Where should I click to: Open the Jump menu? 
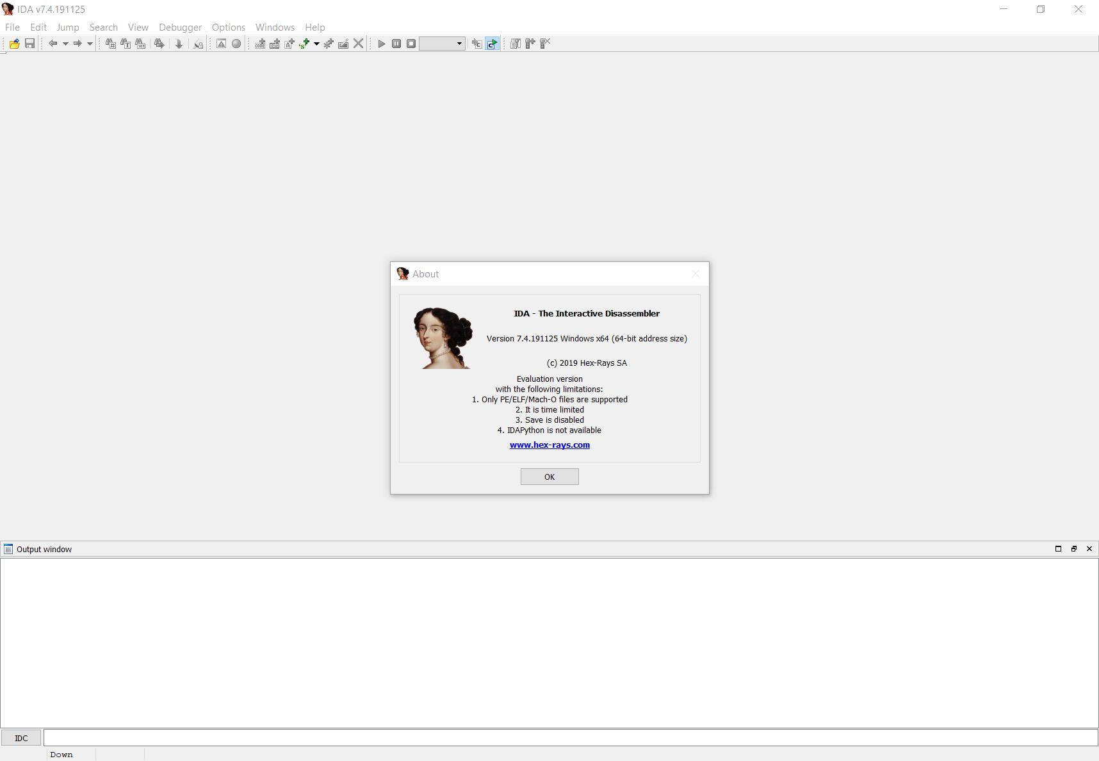[x=67, y=27]
